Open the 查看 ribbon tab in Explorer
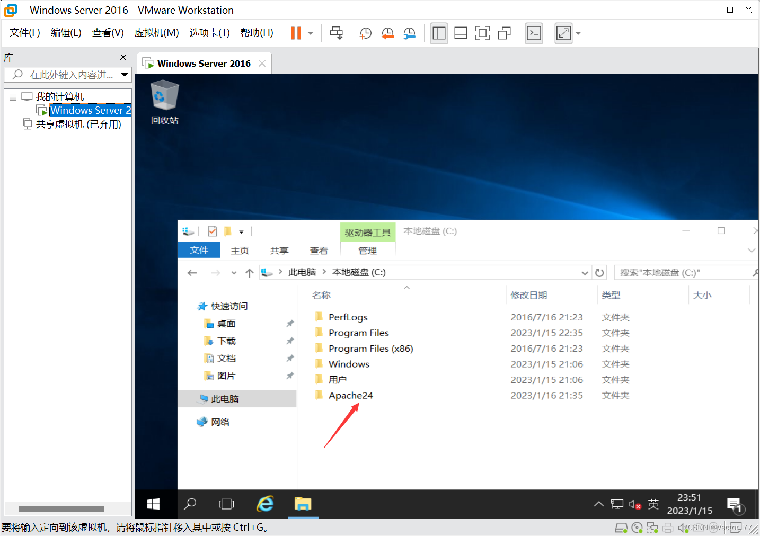760x536 pixels. pyautogui.click(x=319, y=251)
